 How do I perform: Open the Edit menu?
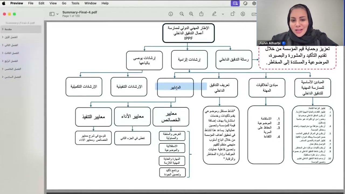tap(41, 3)
